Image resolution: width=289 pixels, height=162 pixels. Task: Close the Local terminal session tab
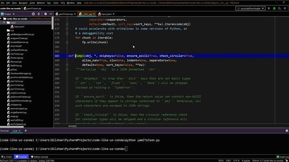pyautogui.click(x=20, y=131)
